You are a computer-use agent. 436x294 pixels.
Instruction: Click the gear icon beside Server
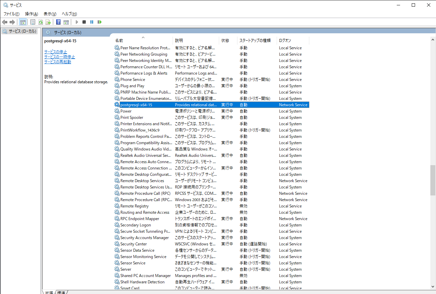[117, 269]
